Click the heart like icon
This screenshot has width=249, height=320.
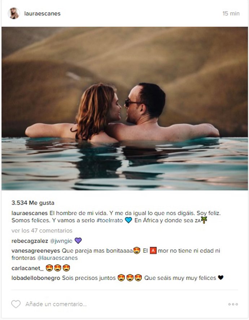click(x=16, y=304)
